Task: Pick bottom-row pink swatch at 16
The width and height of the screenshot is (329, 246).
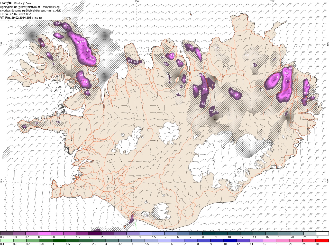Action: (x=270, y=241)
